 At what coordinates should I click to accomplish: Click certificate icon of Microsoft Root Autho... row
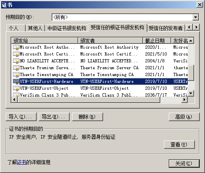point(16,47)
